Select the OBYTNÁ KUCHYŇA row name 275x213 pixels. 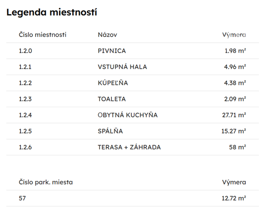tap(127, 115)
